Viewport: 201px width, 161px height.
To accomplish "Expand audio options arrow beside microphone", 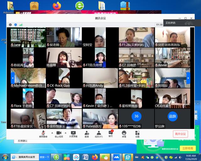I will 52,133.
